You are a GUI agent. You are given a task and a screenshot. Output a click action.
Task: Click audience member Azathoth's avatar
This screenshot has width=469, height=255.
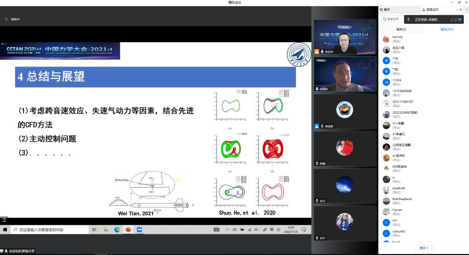tap(386, 190)
